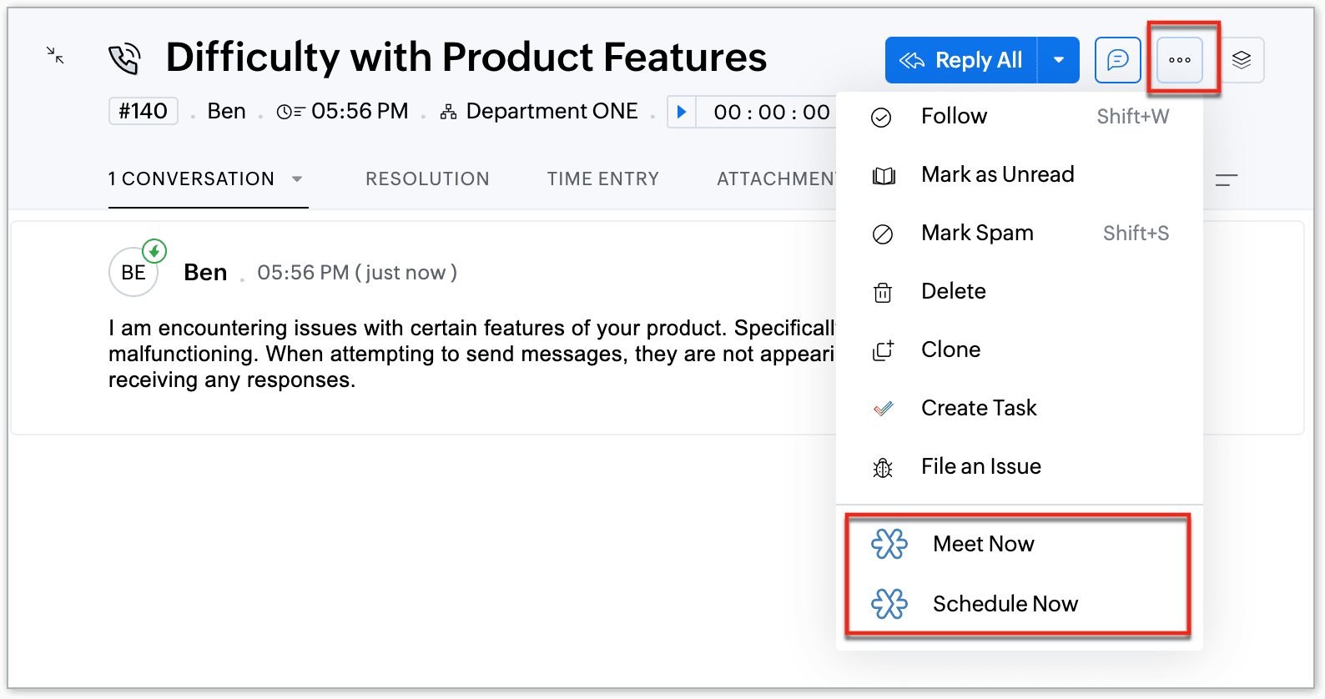Screen dimensions: 1325x699
Task: Click the three-dots more actions button
Action: (1179, 60)
